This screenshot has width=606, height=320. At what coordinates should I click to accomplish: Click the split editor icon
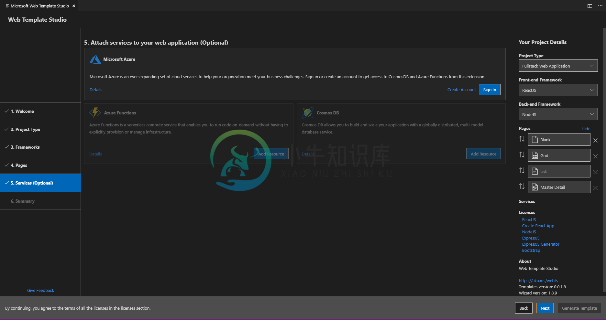tap(590, 6)
